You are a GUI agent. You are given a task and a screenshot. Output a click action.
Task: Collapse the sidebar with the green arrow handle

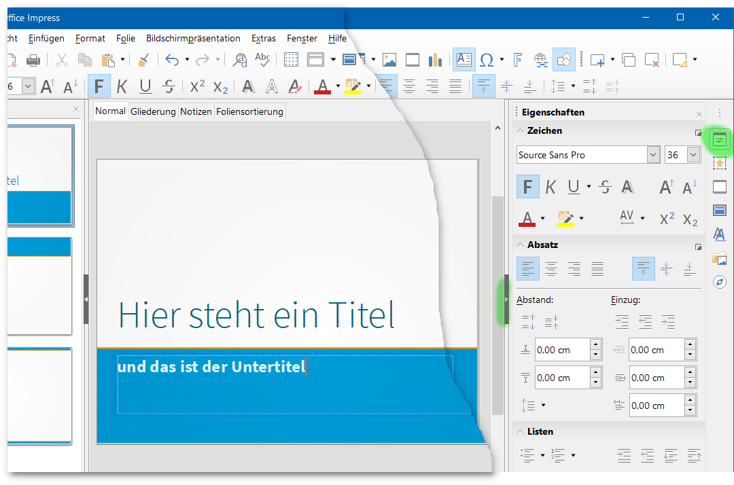(x=507, y=299)
